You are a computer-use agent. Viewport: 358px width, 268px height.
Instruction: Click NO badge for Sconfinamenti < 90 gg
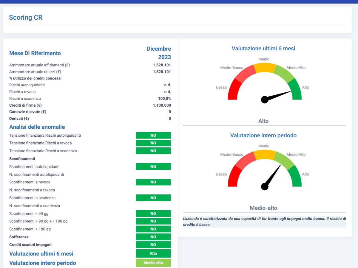[153, 214]
